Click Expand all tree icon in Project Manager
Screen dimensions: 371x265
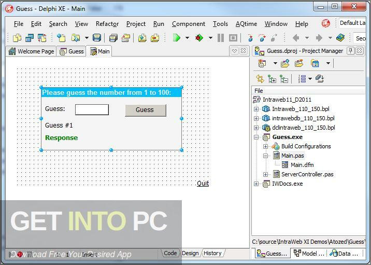click(x=272, y=79)
